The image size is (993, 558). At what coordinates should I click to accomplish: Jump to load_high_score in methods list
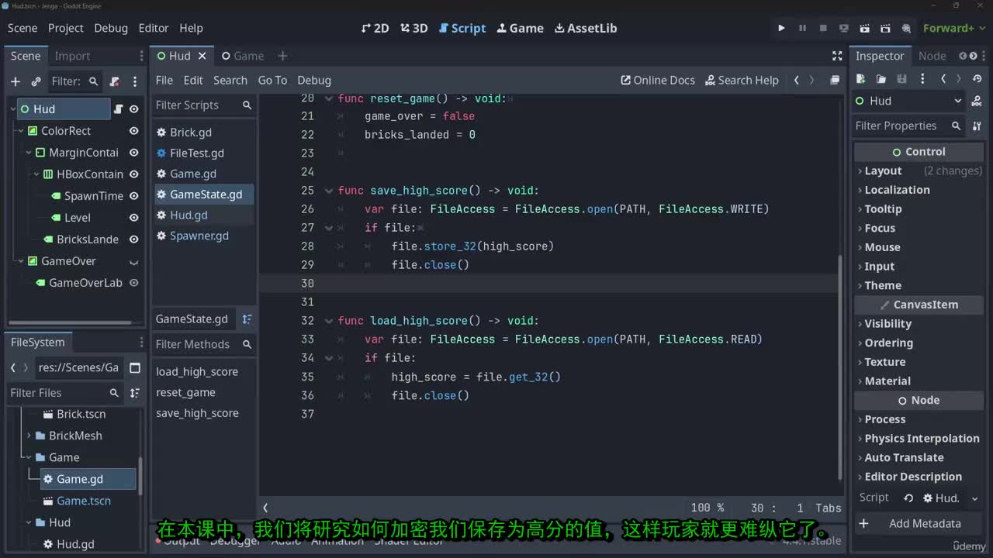(x=197, y=371)
